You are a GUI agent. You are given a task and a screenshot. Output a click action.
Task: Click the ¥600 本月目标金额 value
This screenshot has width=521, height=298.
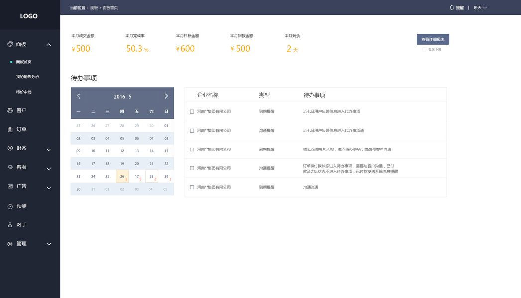point(185,49)
